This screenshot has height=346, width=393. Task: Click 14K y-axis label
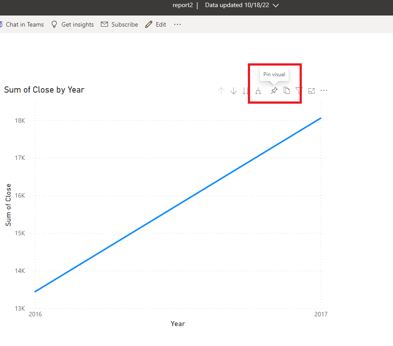20,271
